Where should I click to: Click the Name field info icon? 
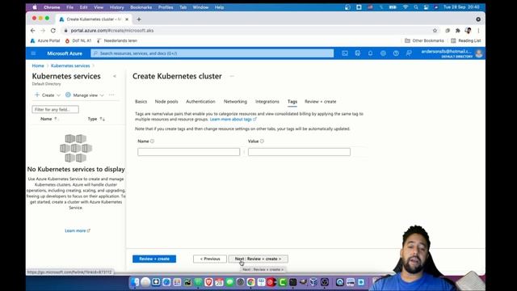[x=153, y=141]
